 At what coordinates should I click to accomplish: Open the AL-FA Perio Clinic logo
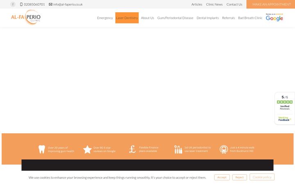pyautogui.click(x=26, y=17)
